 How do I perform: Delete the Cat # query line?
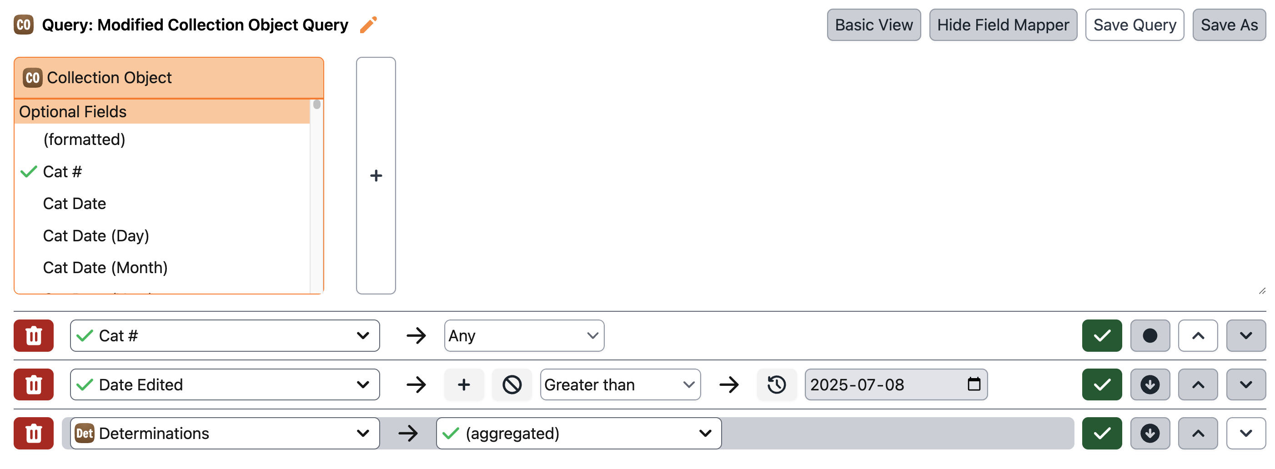click(x=34, y=335)
